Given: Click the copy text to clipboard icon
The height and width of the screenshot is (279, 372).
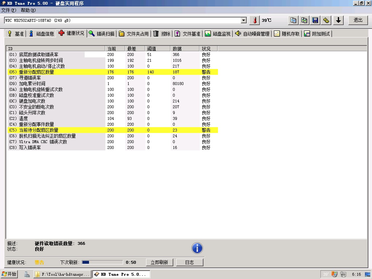Looking at the screenshot, I should (x=293, y=20).
